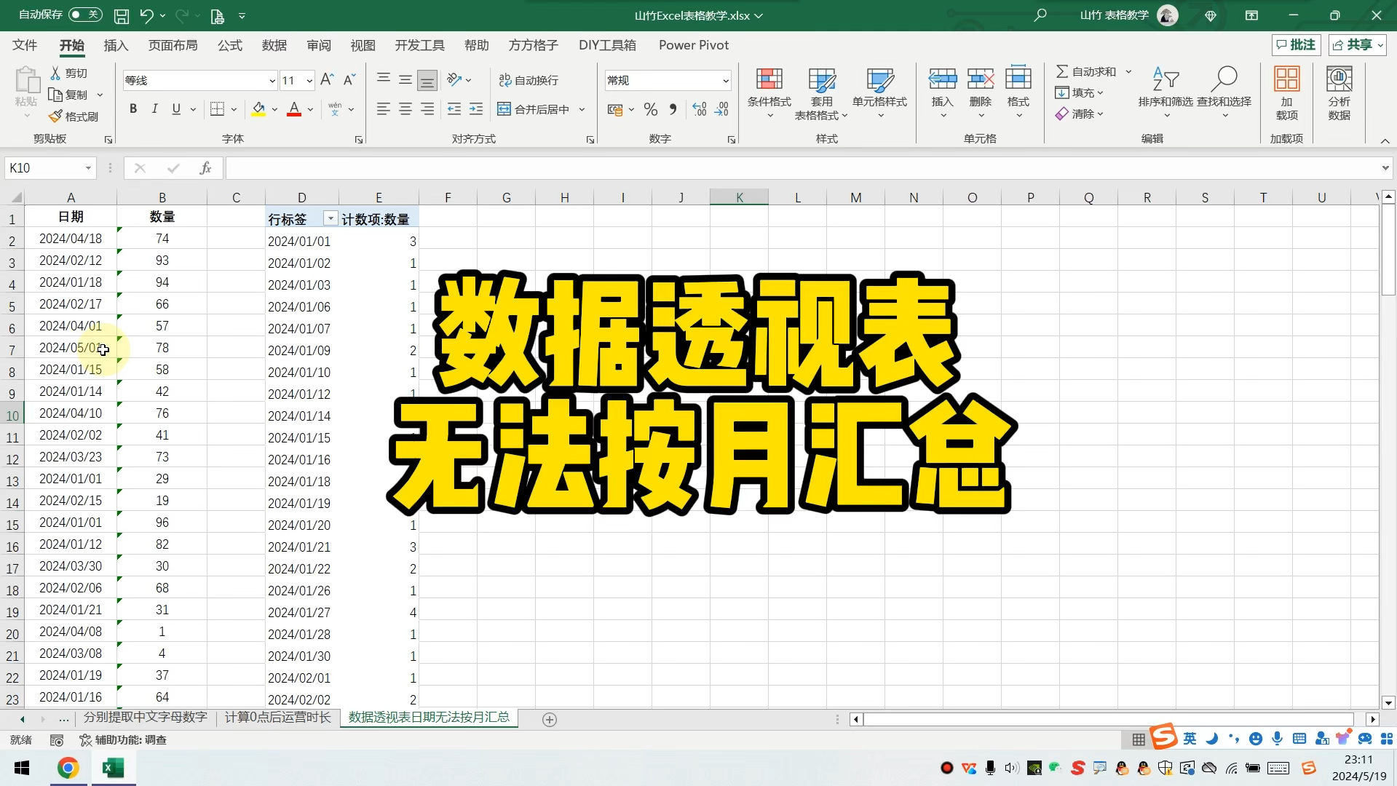Click the 合并后居中 icon
Viewport: 1397px width, 786px height.
[534, 108]
